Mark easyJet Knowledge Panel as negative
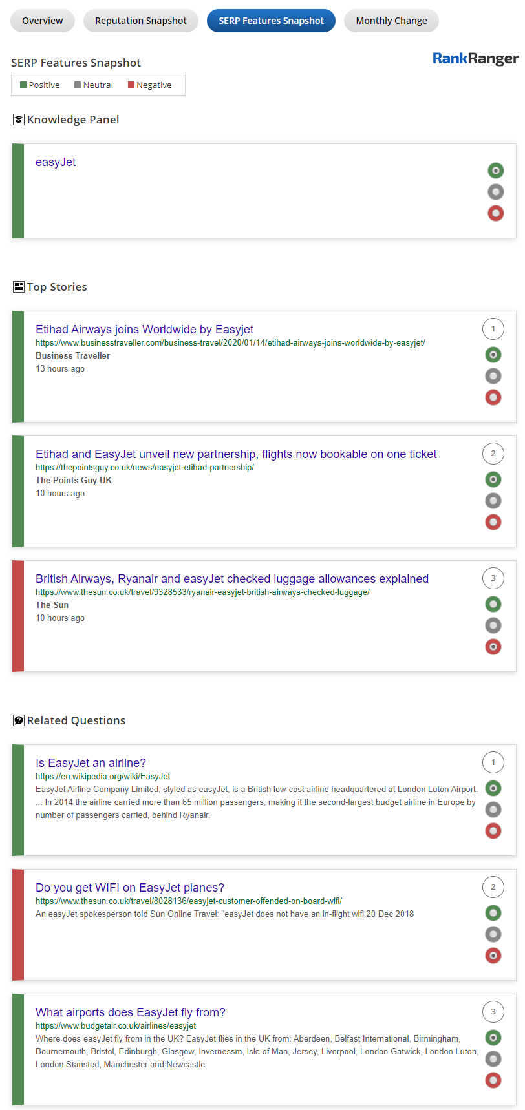 click(x=496, y=213)
